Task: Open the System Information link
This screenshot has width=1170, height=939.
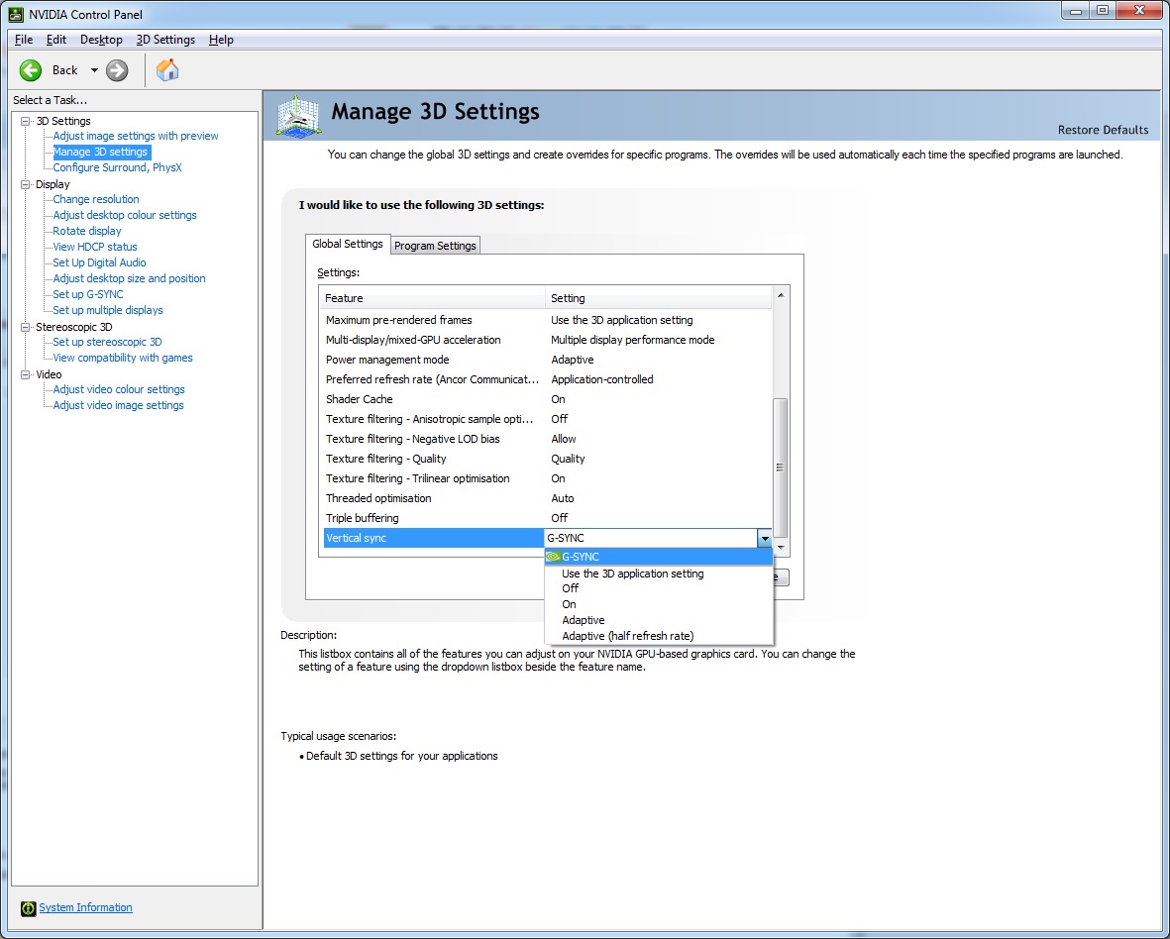Action: click(x=85, y=908)
